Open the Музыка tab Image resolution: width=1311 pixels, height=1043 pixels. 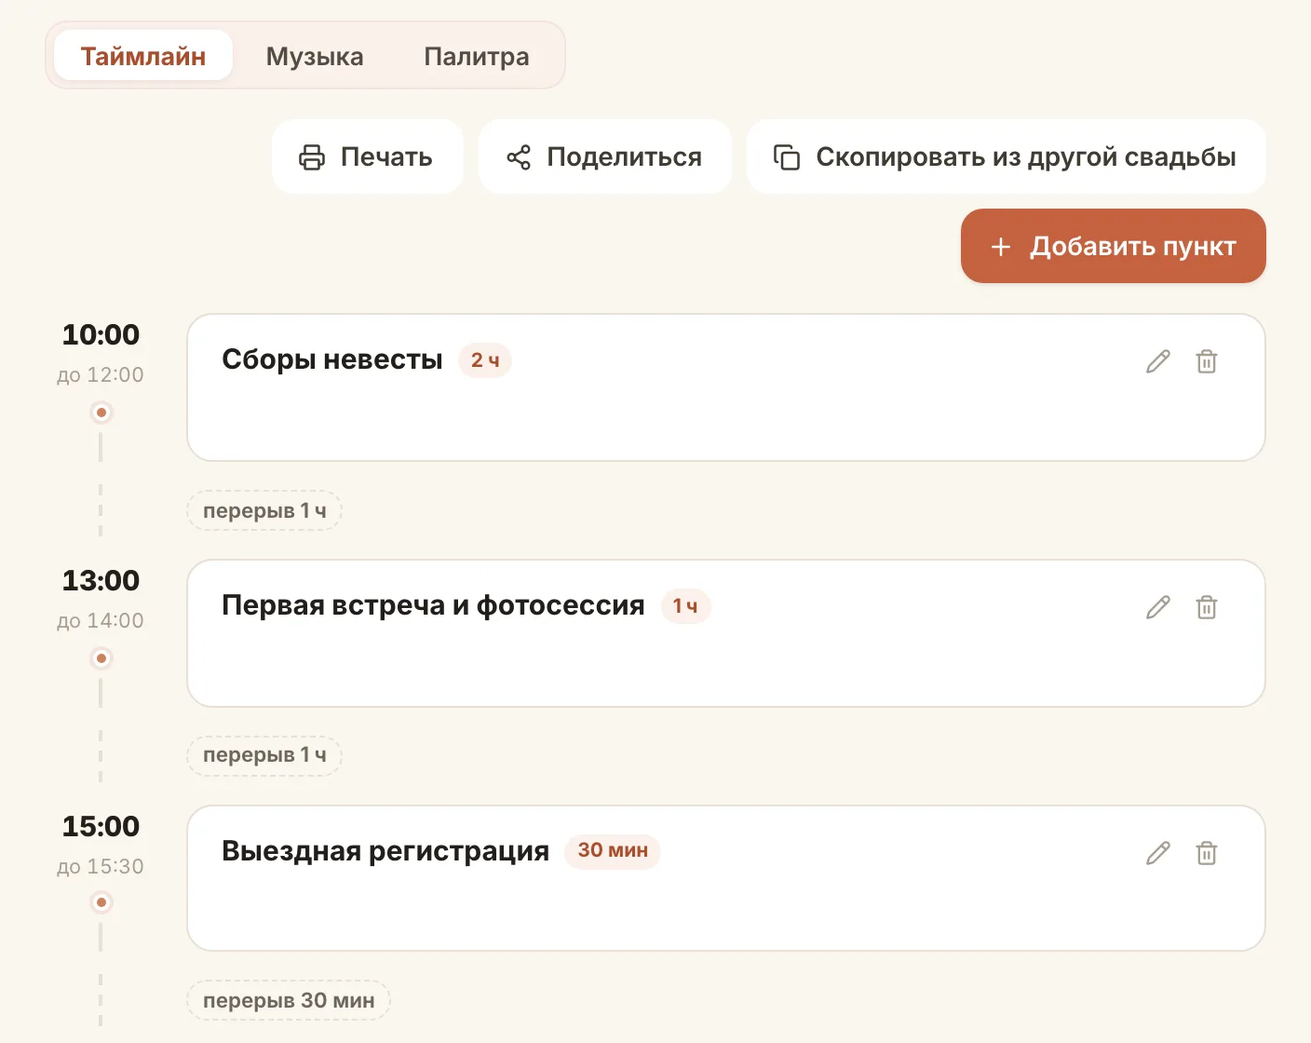click(315, 56)
